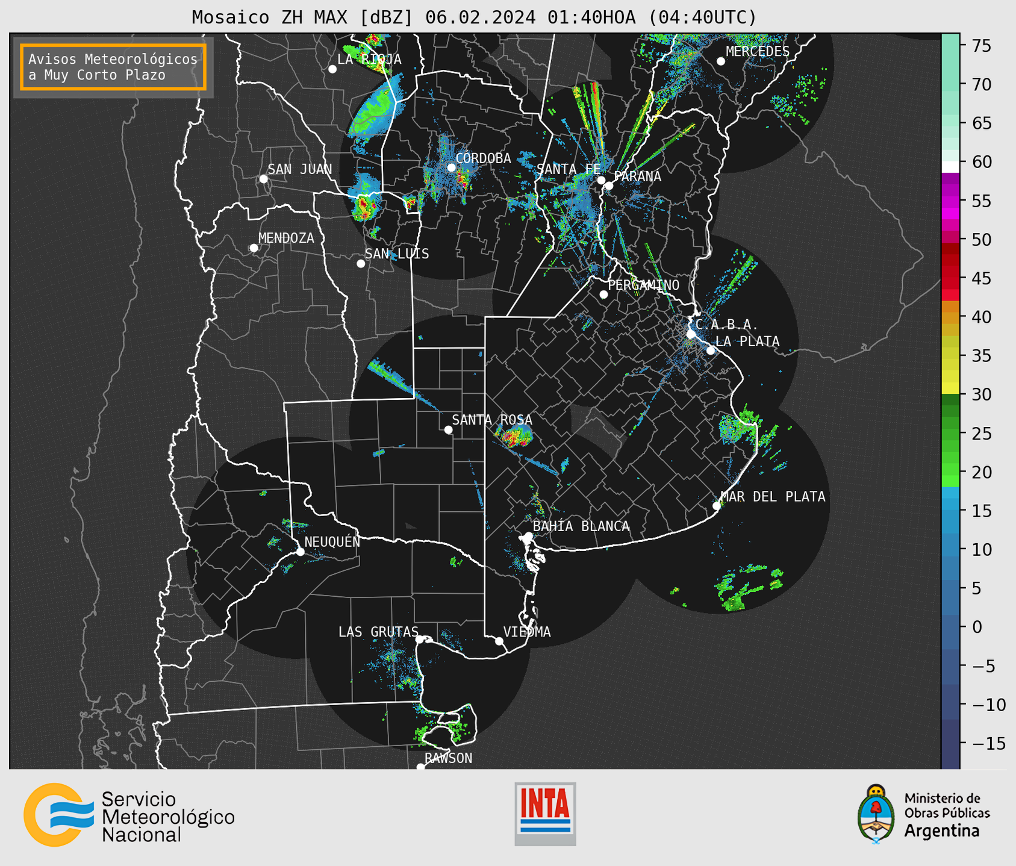Click the Rawson city marker
This screenshot has height=866, width=1016.
[x=420, y=767]
